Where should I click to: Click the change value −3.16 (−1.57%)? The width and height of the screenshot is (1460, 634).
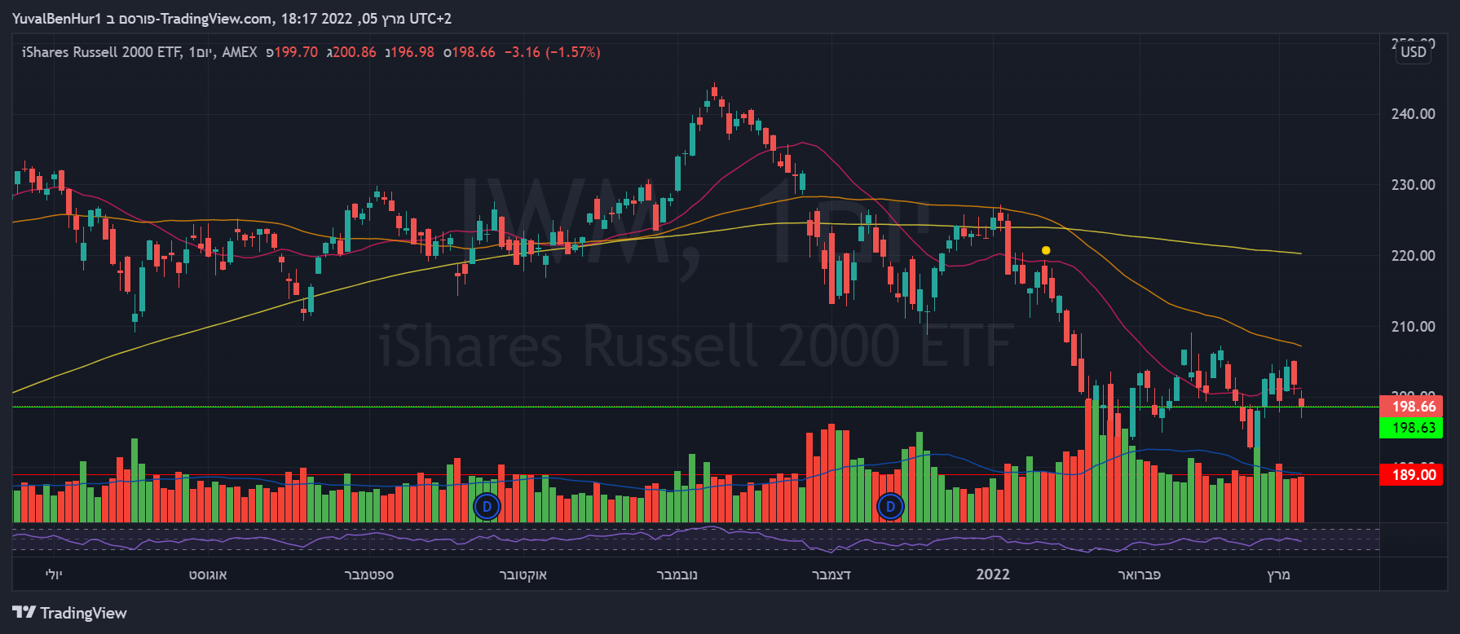pos(553,52)
